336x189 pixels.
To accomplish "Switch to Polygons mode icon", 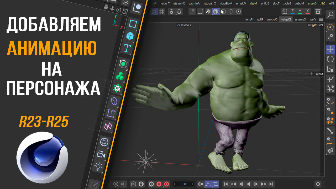I will (x=223, y=12).
